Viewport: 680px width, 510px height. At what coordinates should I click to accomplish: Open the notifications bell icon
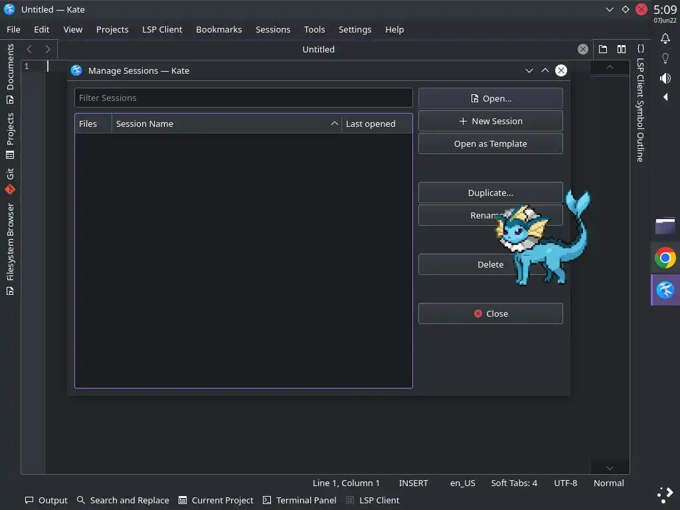coord(665,39)
